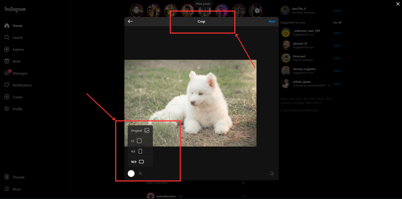402x199 pixels.
Task: Click Create in the sidebar
Action: [14, 97]
